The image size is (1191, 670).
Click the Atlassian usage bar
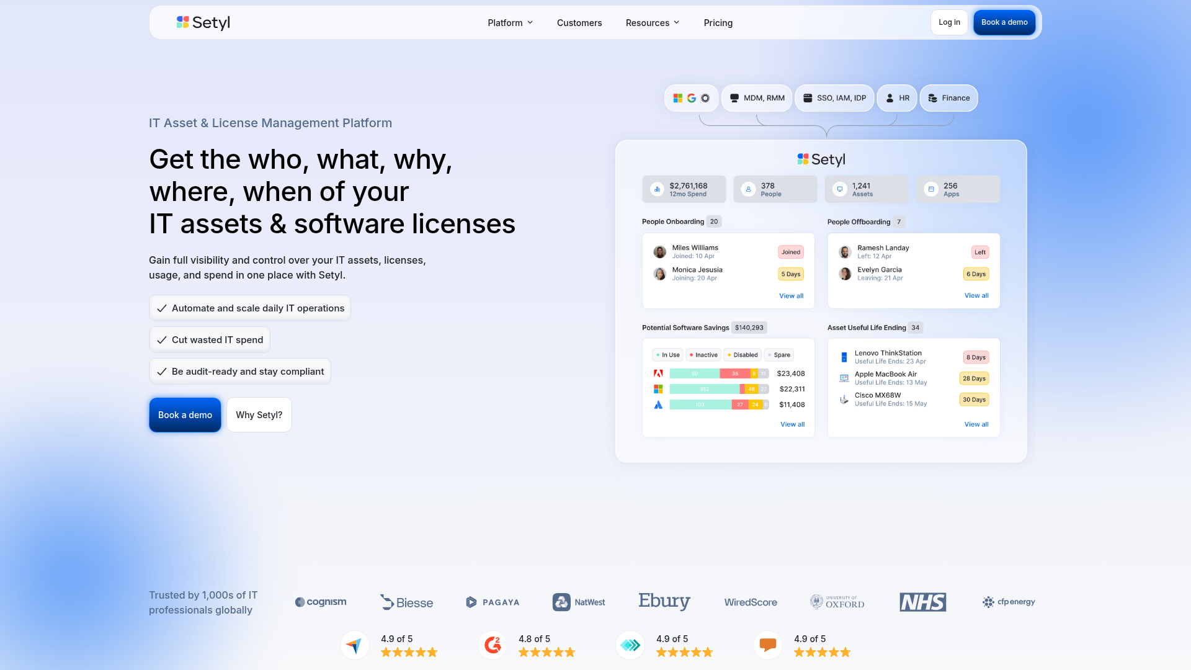[x=719, y=404]
